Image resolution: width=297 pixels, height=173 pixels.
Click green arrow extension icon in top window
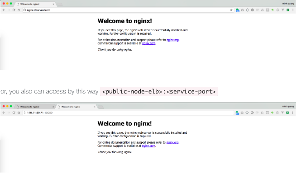tap(273, 10)
